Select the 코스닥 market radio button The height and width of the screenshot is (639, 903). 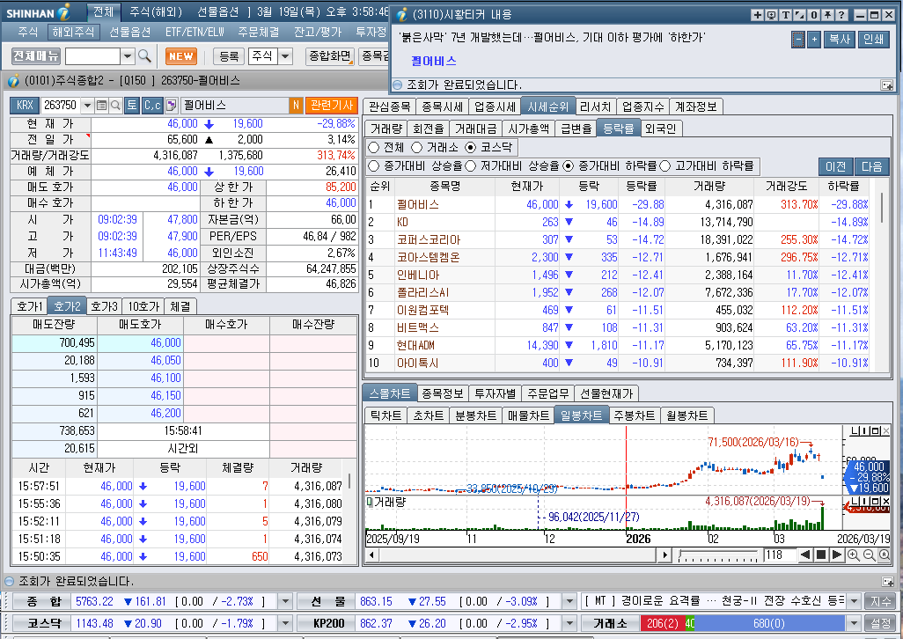(471, 147)
